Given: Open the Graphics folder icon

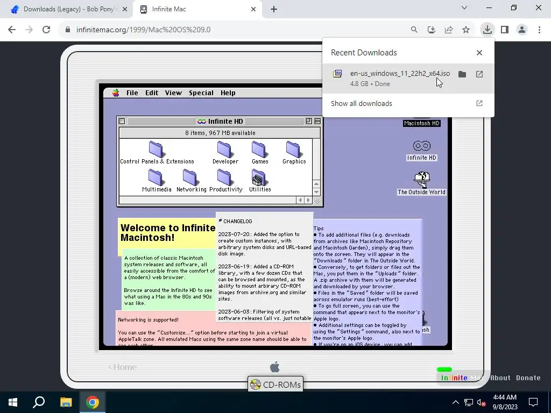Looking at the screenshot, I should point(293,149).
